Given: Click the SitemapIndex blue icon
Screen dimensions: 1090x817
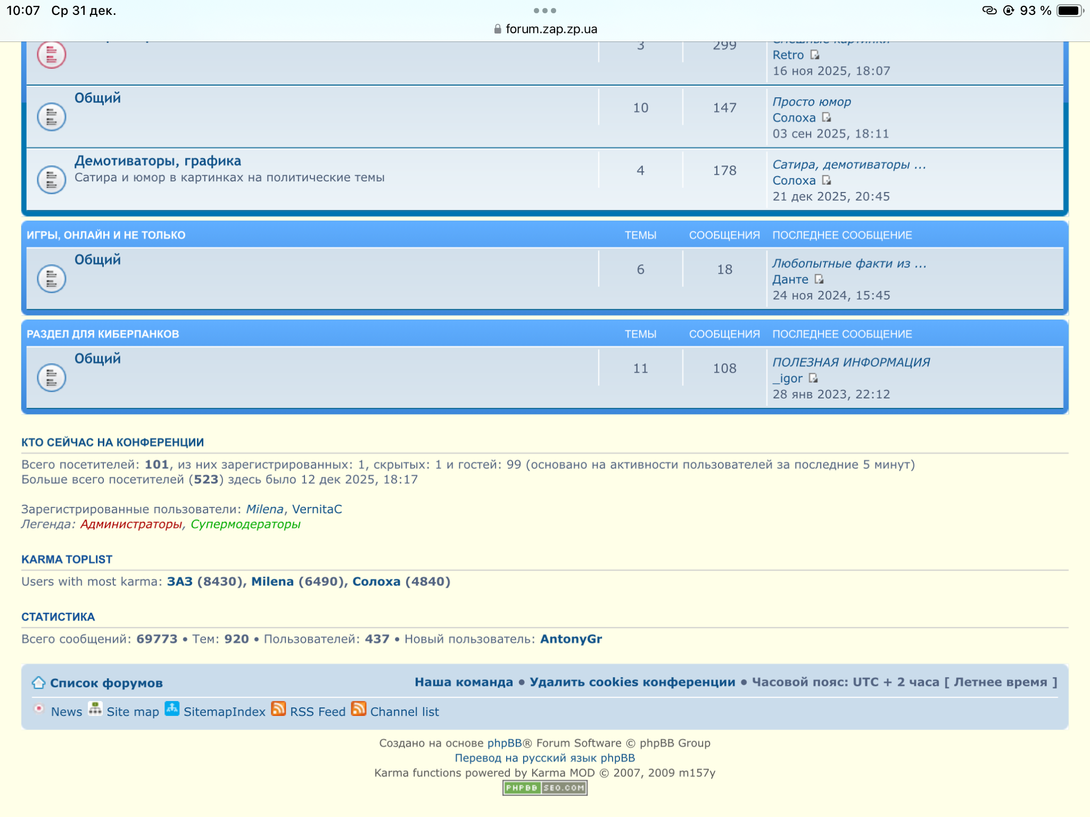Looking at the screenshot, I should 171,709.
